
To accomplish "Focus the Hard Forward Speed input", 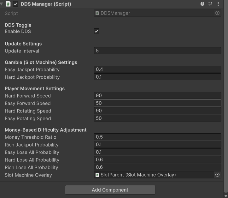I will click(157, 96).
